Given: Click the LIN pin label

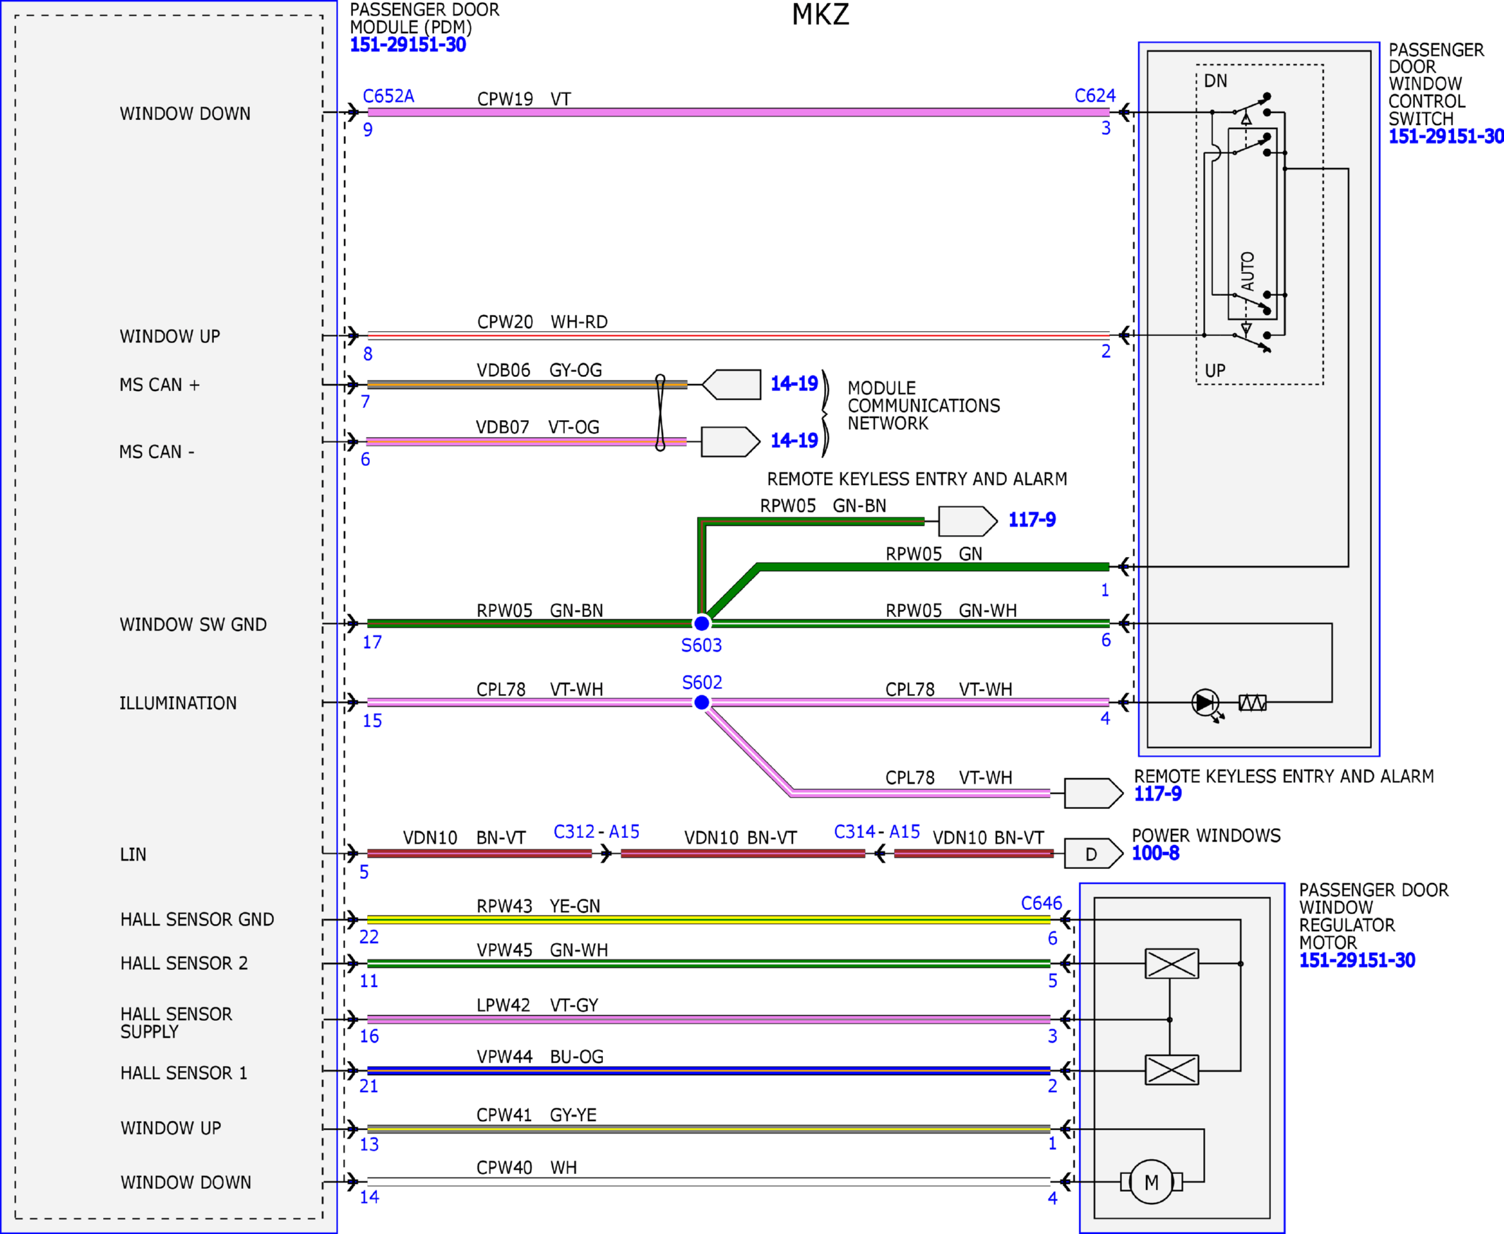Looking at the screenshot, I should pos(133,854).
